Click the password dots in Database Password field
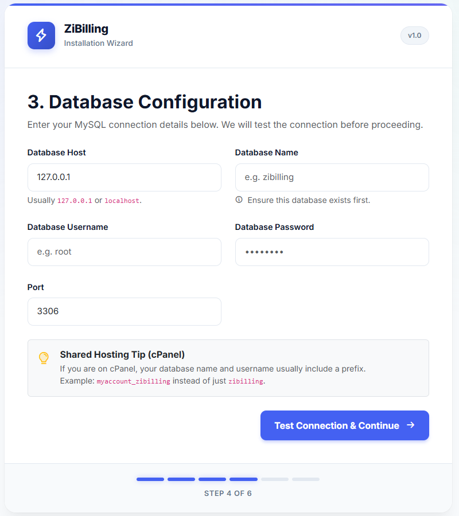The height and width of the screenshot is (516, 459). point(264,252)
